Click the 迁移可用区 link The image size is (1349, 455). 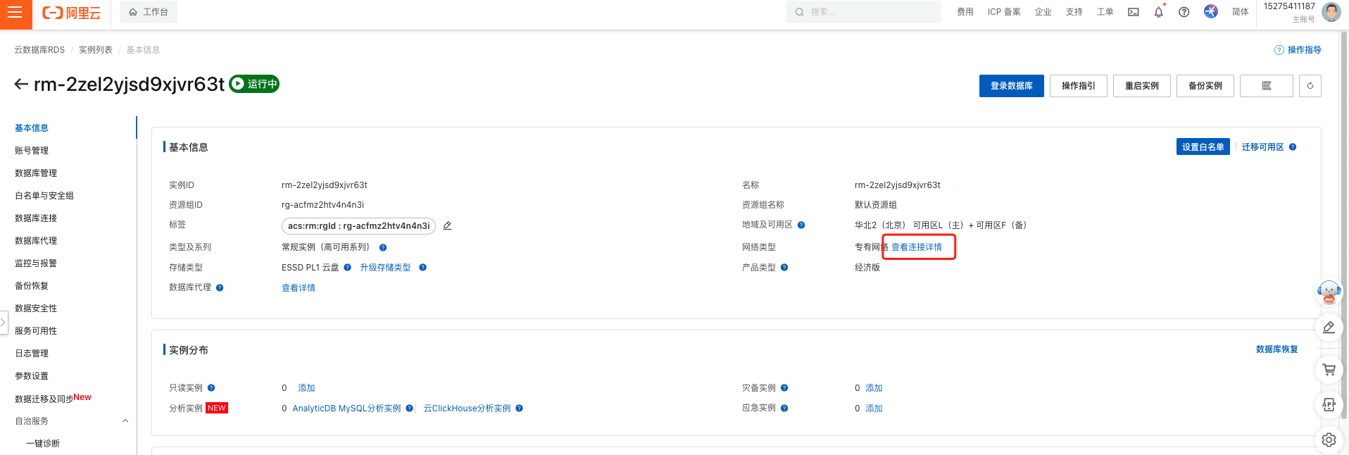tap(1262, 147)
